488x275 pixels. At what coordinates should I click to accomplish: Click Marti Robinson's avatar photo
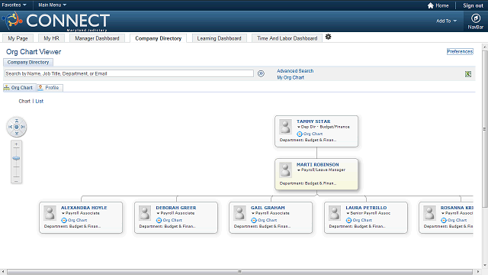[x=285, y=170]
